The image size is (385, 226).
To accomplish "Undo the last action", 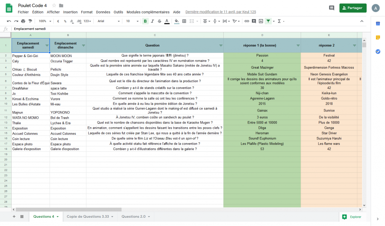I will click(9, 21).
